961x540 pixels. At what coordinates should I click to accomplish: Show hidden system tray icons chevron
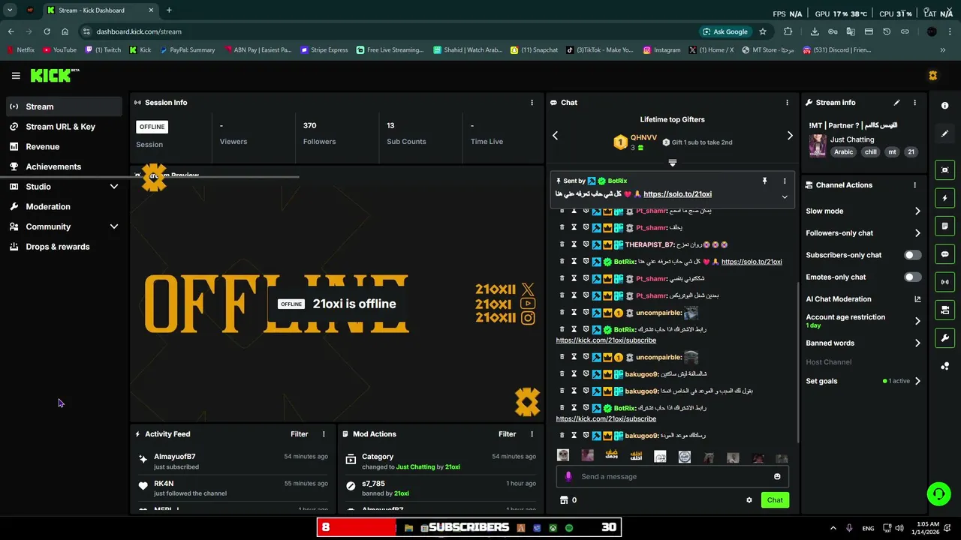833,528
